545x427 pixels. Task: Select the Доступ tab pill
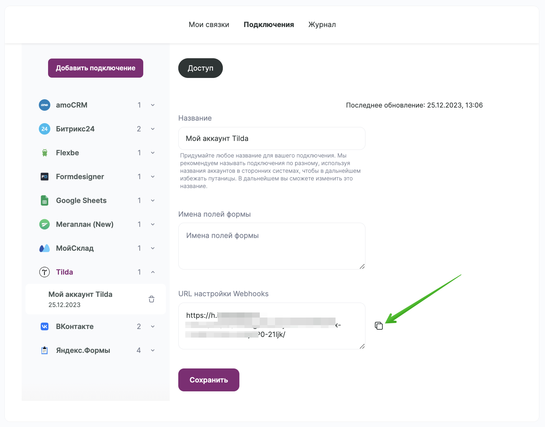coord(201,68)
